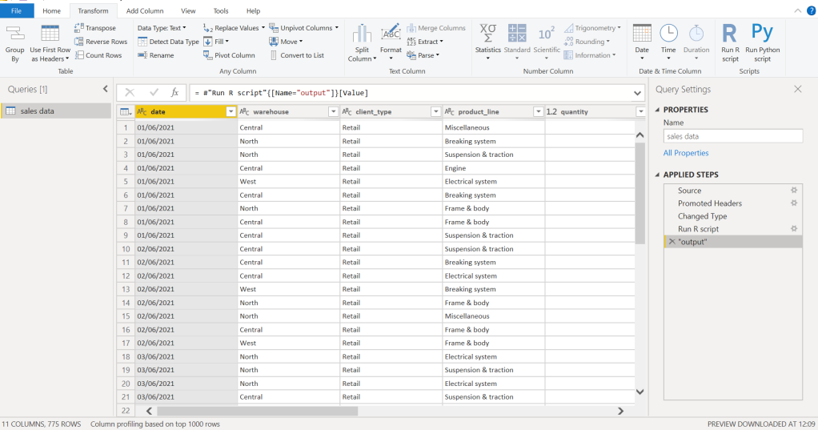Viewport: 818px width, 430px height.
Task: Collapse the APPLIED STEPS section
Action: point(657,175)
